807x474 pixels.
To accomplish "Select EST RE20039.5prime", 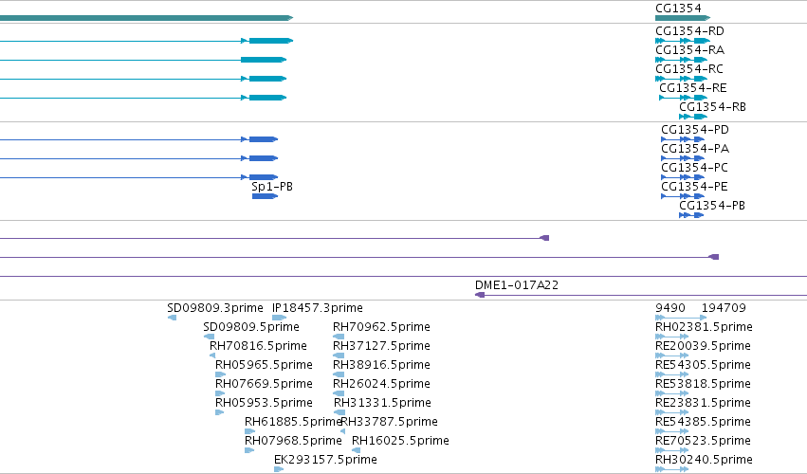I will point(703,346).
